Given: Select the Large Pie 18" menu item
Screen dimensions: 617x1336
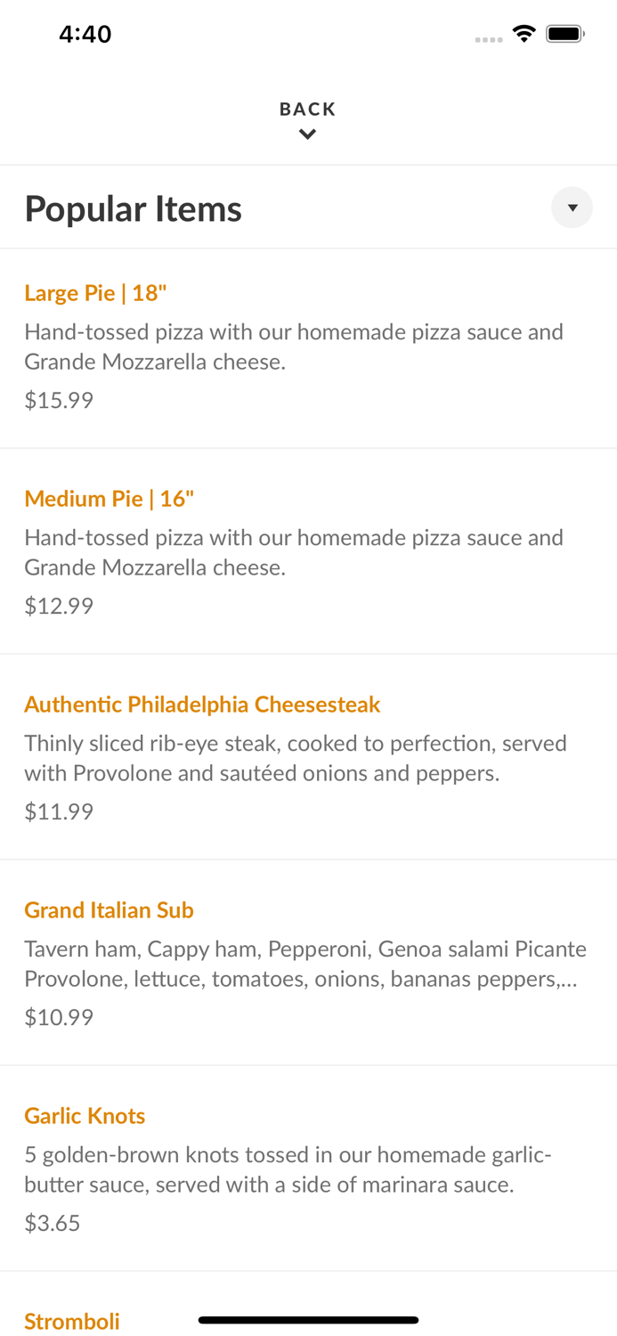Looking at the screenshot, I should 95,292.
